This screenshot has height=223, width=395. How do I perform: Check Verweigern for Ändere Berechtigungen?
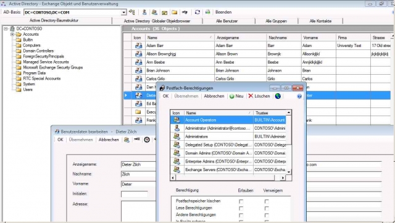click(x=267, y=215)
